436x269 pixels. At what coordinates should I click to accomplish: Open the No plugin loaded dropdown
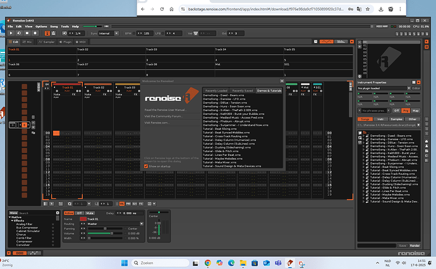[x=384, y=88]
